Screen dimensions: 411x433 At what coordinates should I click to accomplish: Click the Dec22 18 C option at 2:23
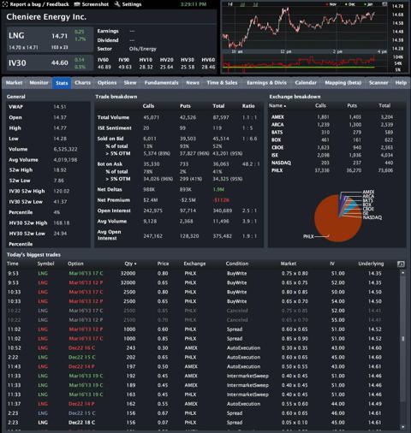coord(82,423)
